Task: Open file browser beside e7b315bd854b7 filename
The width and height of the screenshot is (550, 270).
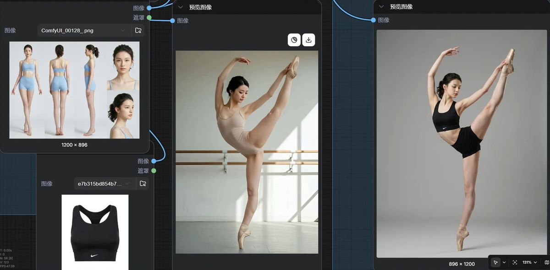Action: pyautogui.click(x=143, y=184)
